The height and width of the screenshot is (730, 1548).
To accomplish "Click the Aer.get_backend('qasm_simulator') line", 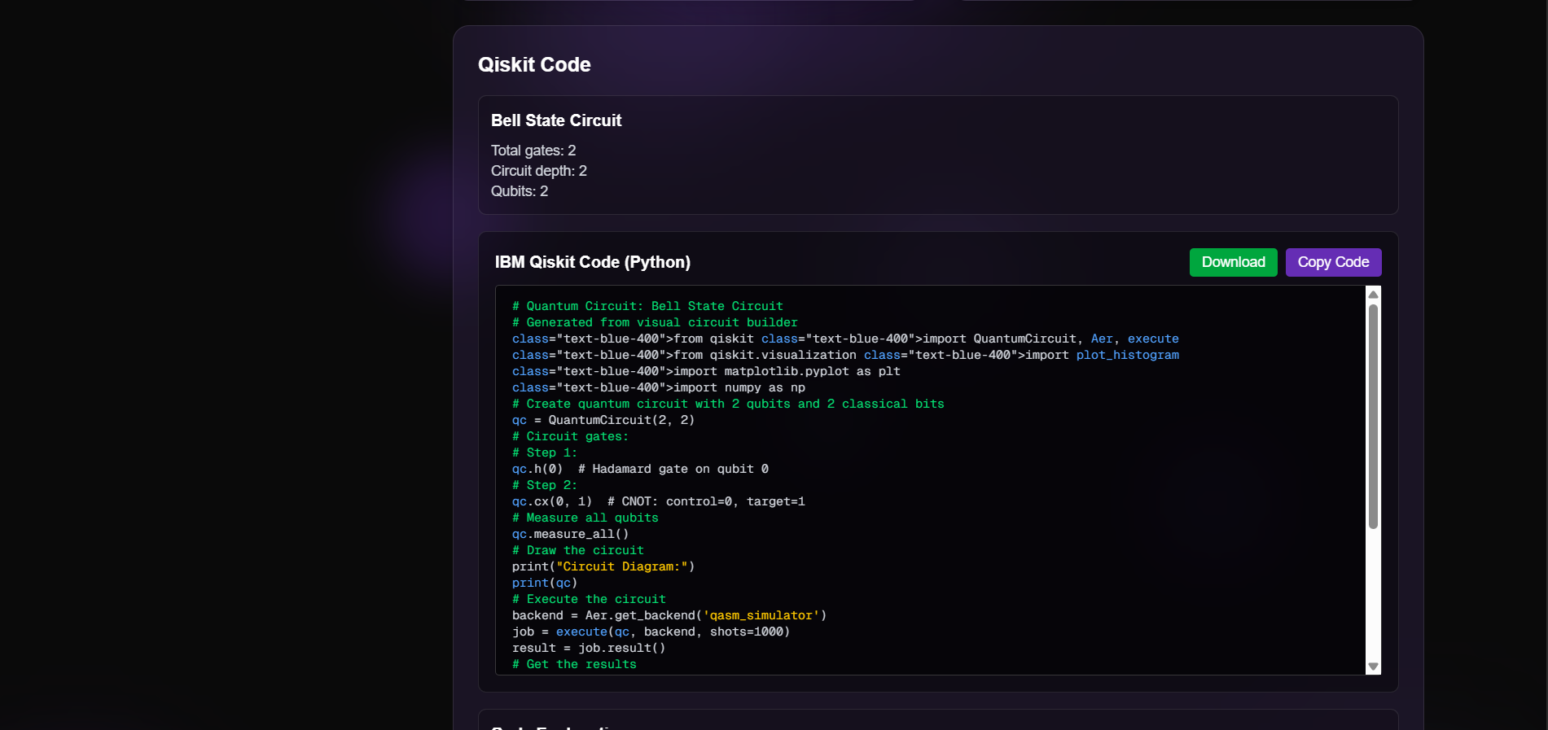I will tap(669, 615).
